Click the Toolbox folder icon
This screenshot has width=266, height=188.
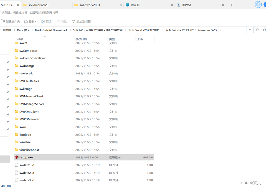pyautogui.click(x=16, y=134)
